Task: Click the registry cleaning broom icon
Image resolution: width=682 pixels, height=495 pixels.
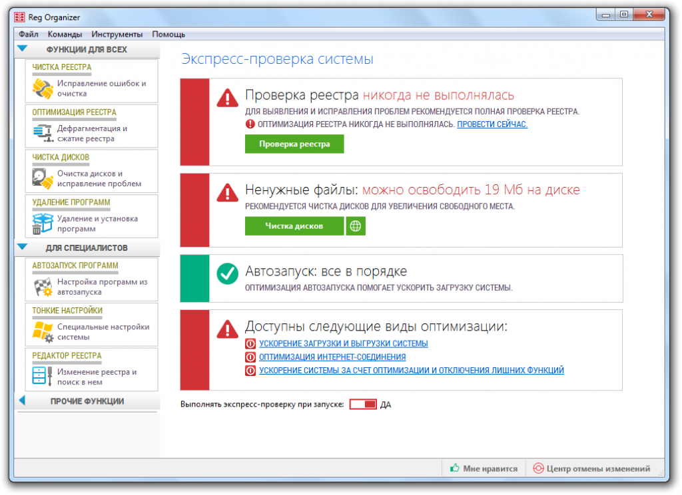Action: [43, 88]
